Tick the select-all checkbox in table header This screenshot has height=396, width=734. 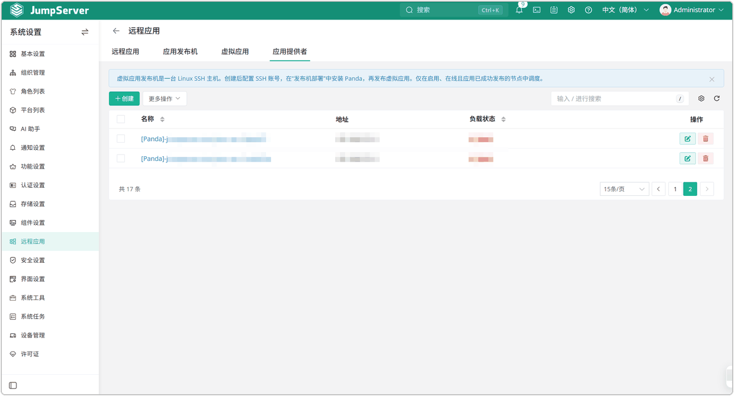coord(121,120)
